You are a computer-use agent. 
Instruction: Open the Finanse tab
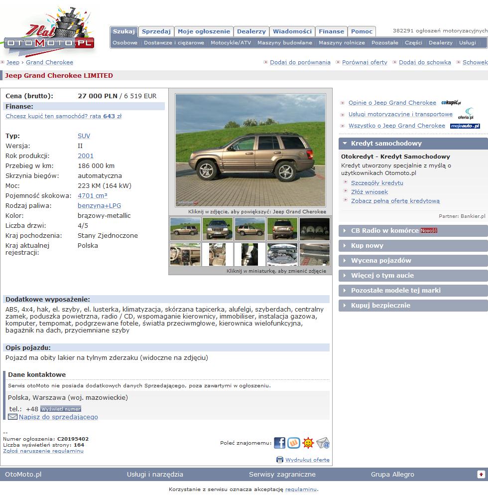click(331, 31)
